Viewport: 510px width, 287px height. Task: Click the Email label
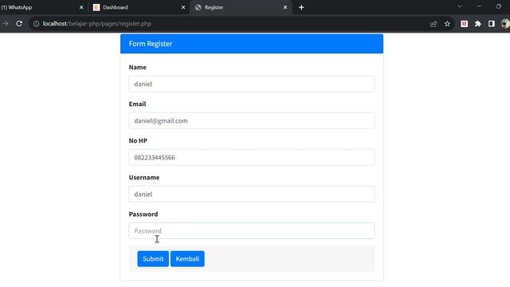(137, 104)
